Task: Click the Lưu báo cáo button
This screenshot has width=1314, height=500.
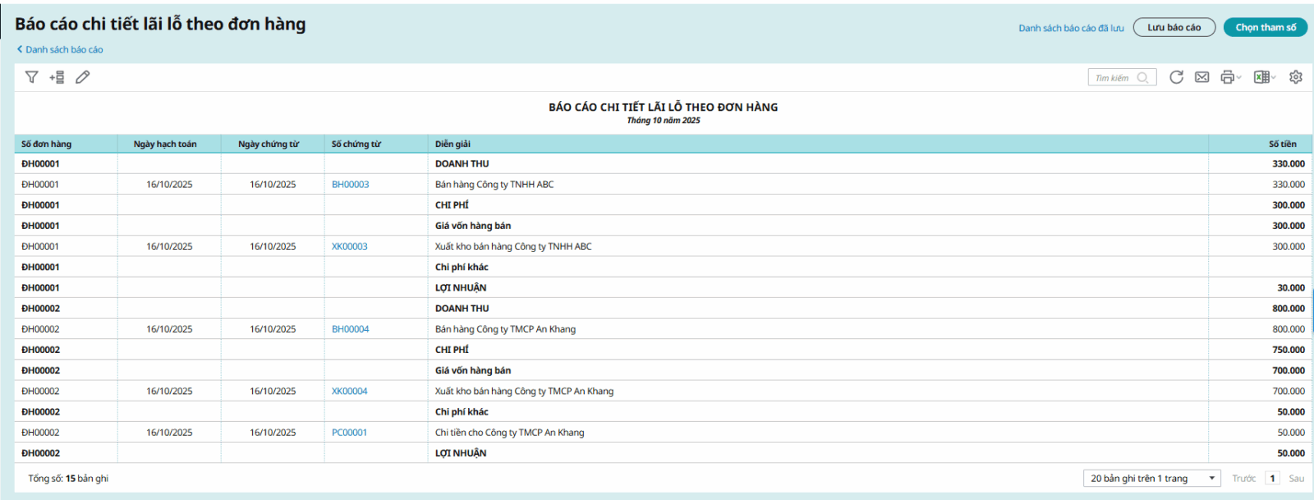Action: coord(1174,27)
